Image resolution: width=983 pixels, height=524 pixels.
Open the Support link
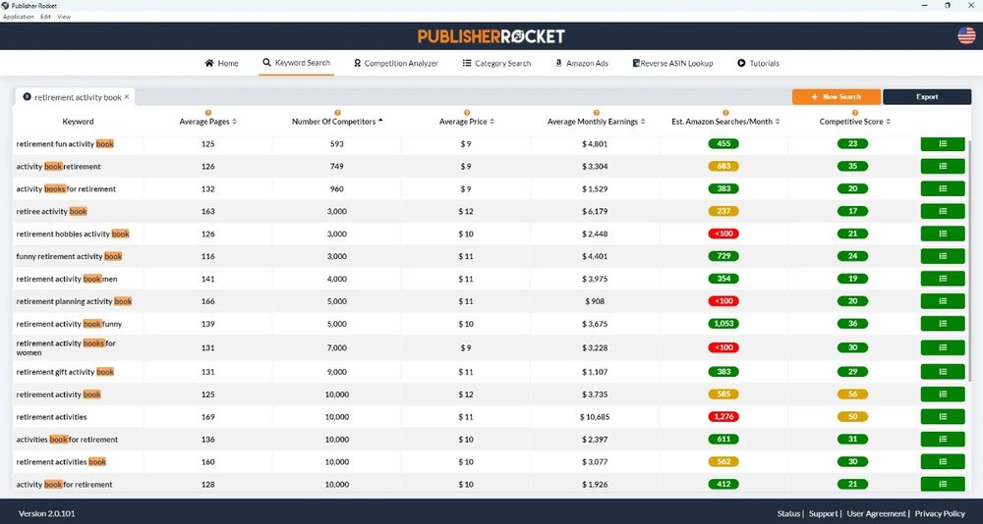tap(823, 513)
